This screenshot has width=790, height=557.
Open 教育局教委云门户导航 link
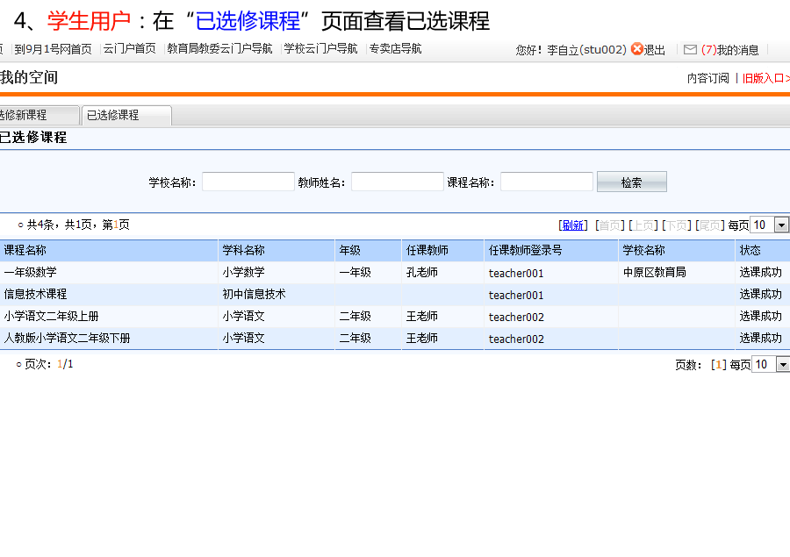click(219, 49)
